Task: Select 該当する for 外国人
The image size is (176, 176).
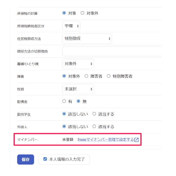Action: coord(94,126)
